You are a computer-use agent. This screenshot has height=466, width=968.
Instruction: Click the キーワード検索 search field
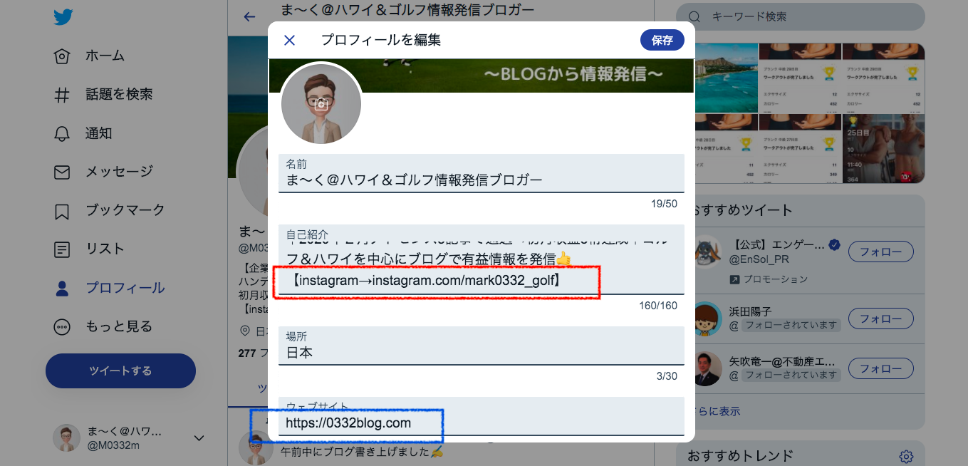[x=800, y=14]
